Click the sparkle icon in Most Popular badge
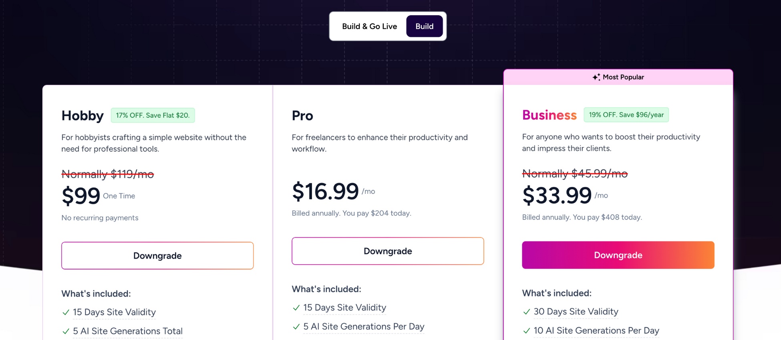781x340 pixels. (596, 77)
